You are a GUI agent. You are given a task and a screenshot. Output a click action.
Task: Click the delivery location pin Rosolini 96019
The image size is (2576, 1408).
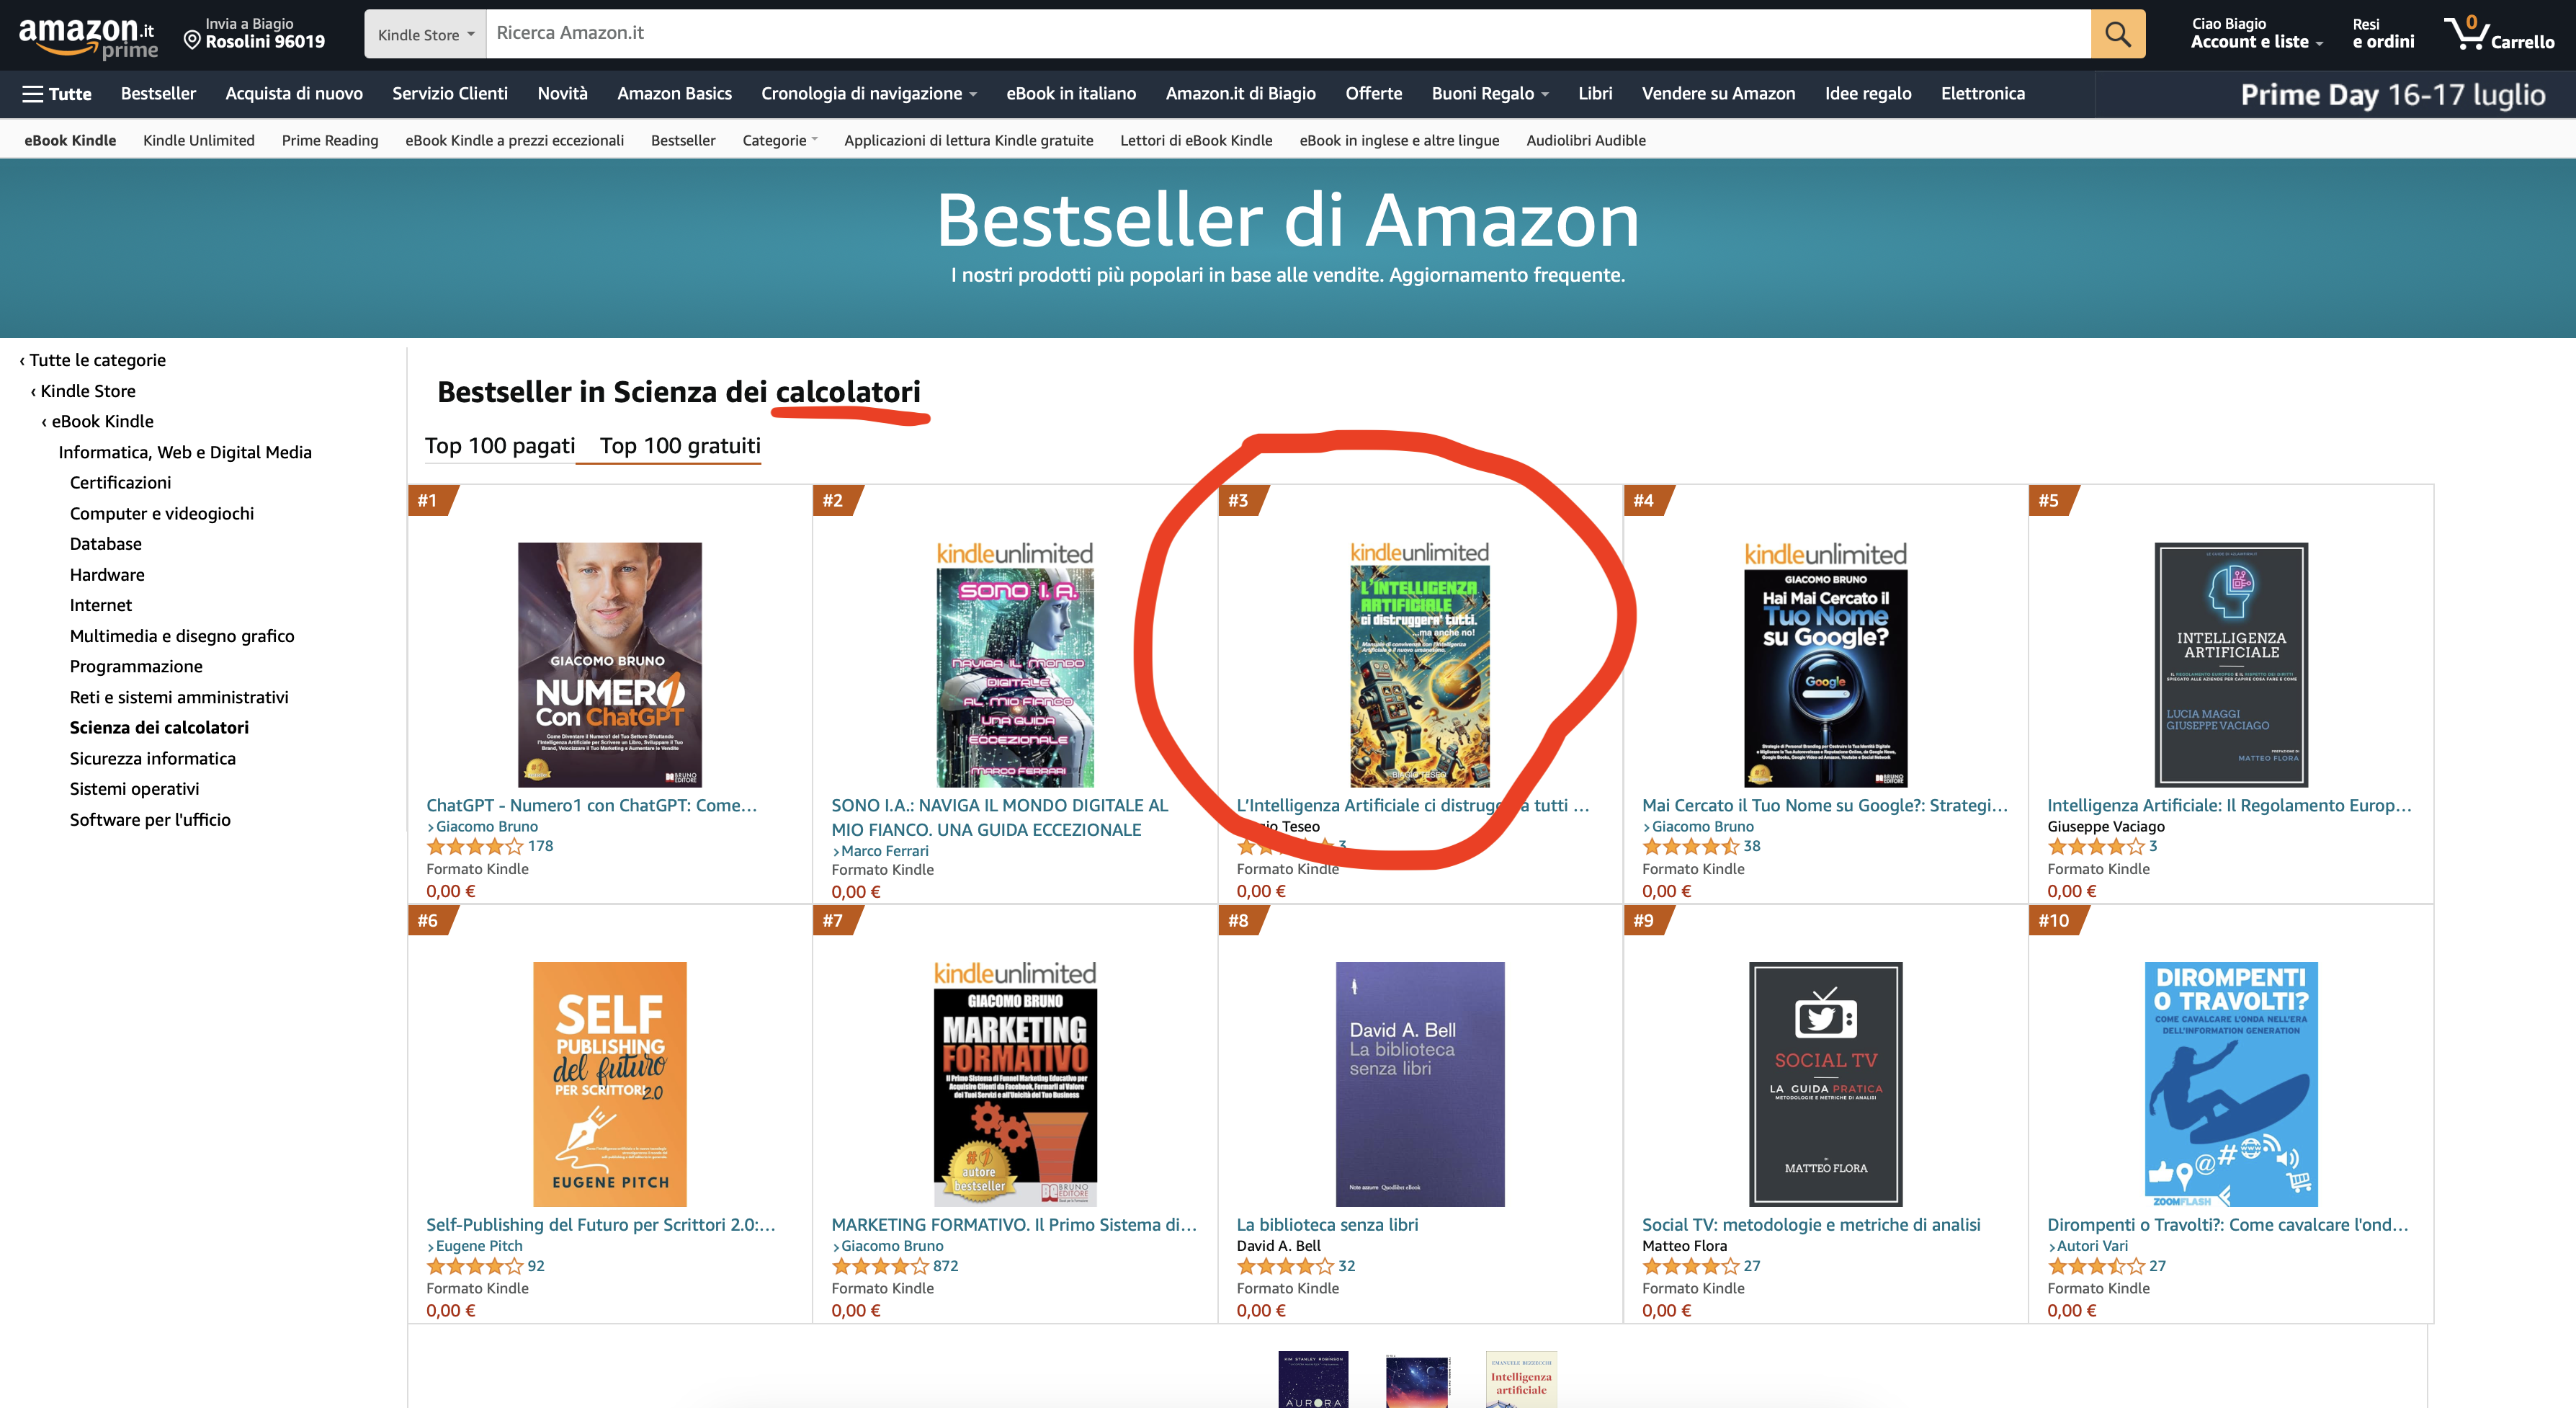pos(255,34)
